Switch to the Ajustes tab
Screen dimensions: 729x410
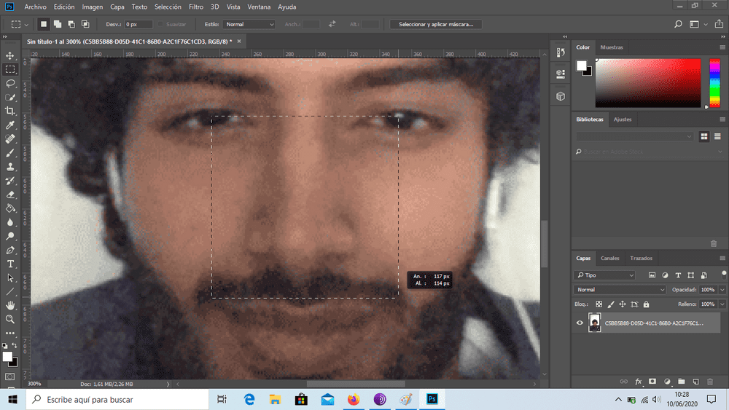[x=622, y=119]
